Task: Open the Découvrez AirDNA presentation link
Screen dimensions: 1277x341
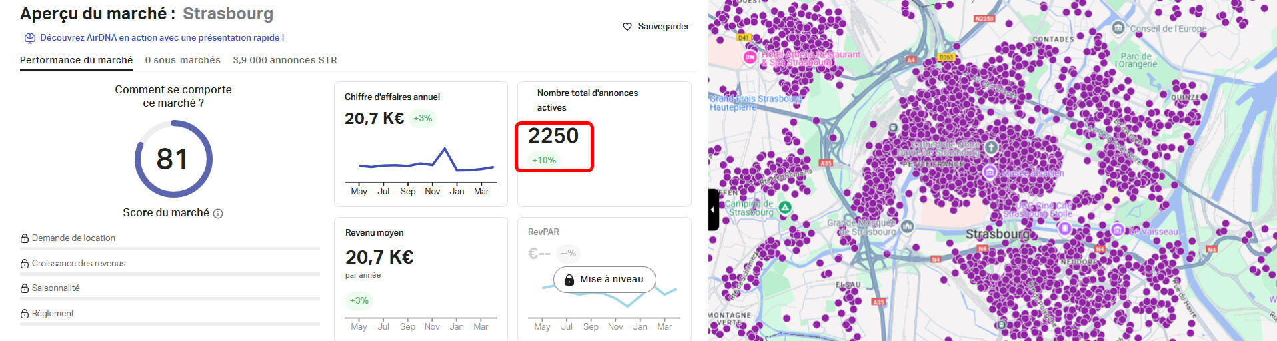Action: tap(162, 38)
